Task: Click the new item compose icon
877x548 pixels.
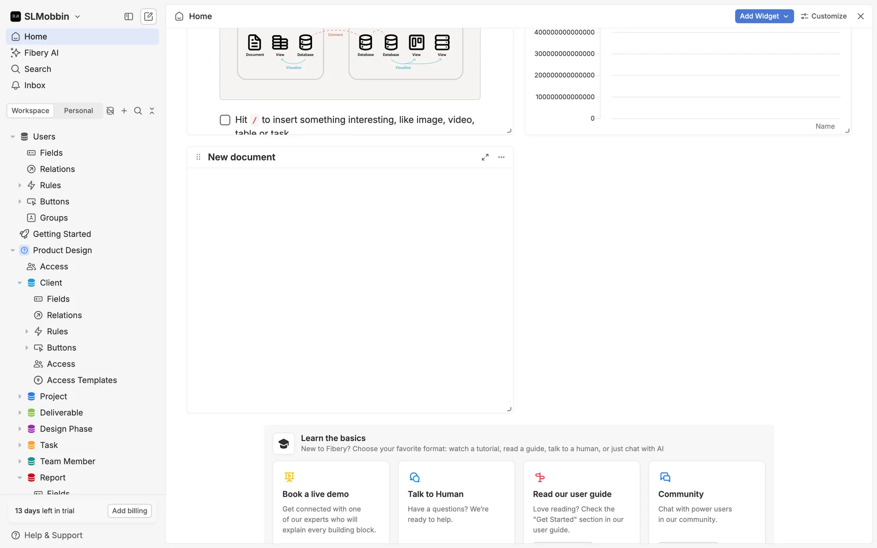Action: click(x=148, y=16)
